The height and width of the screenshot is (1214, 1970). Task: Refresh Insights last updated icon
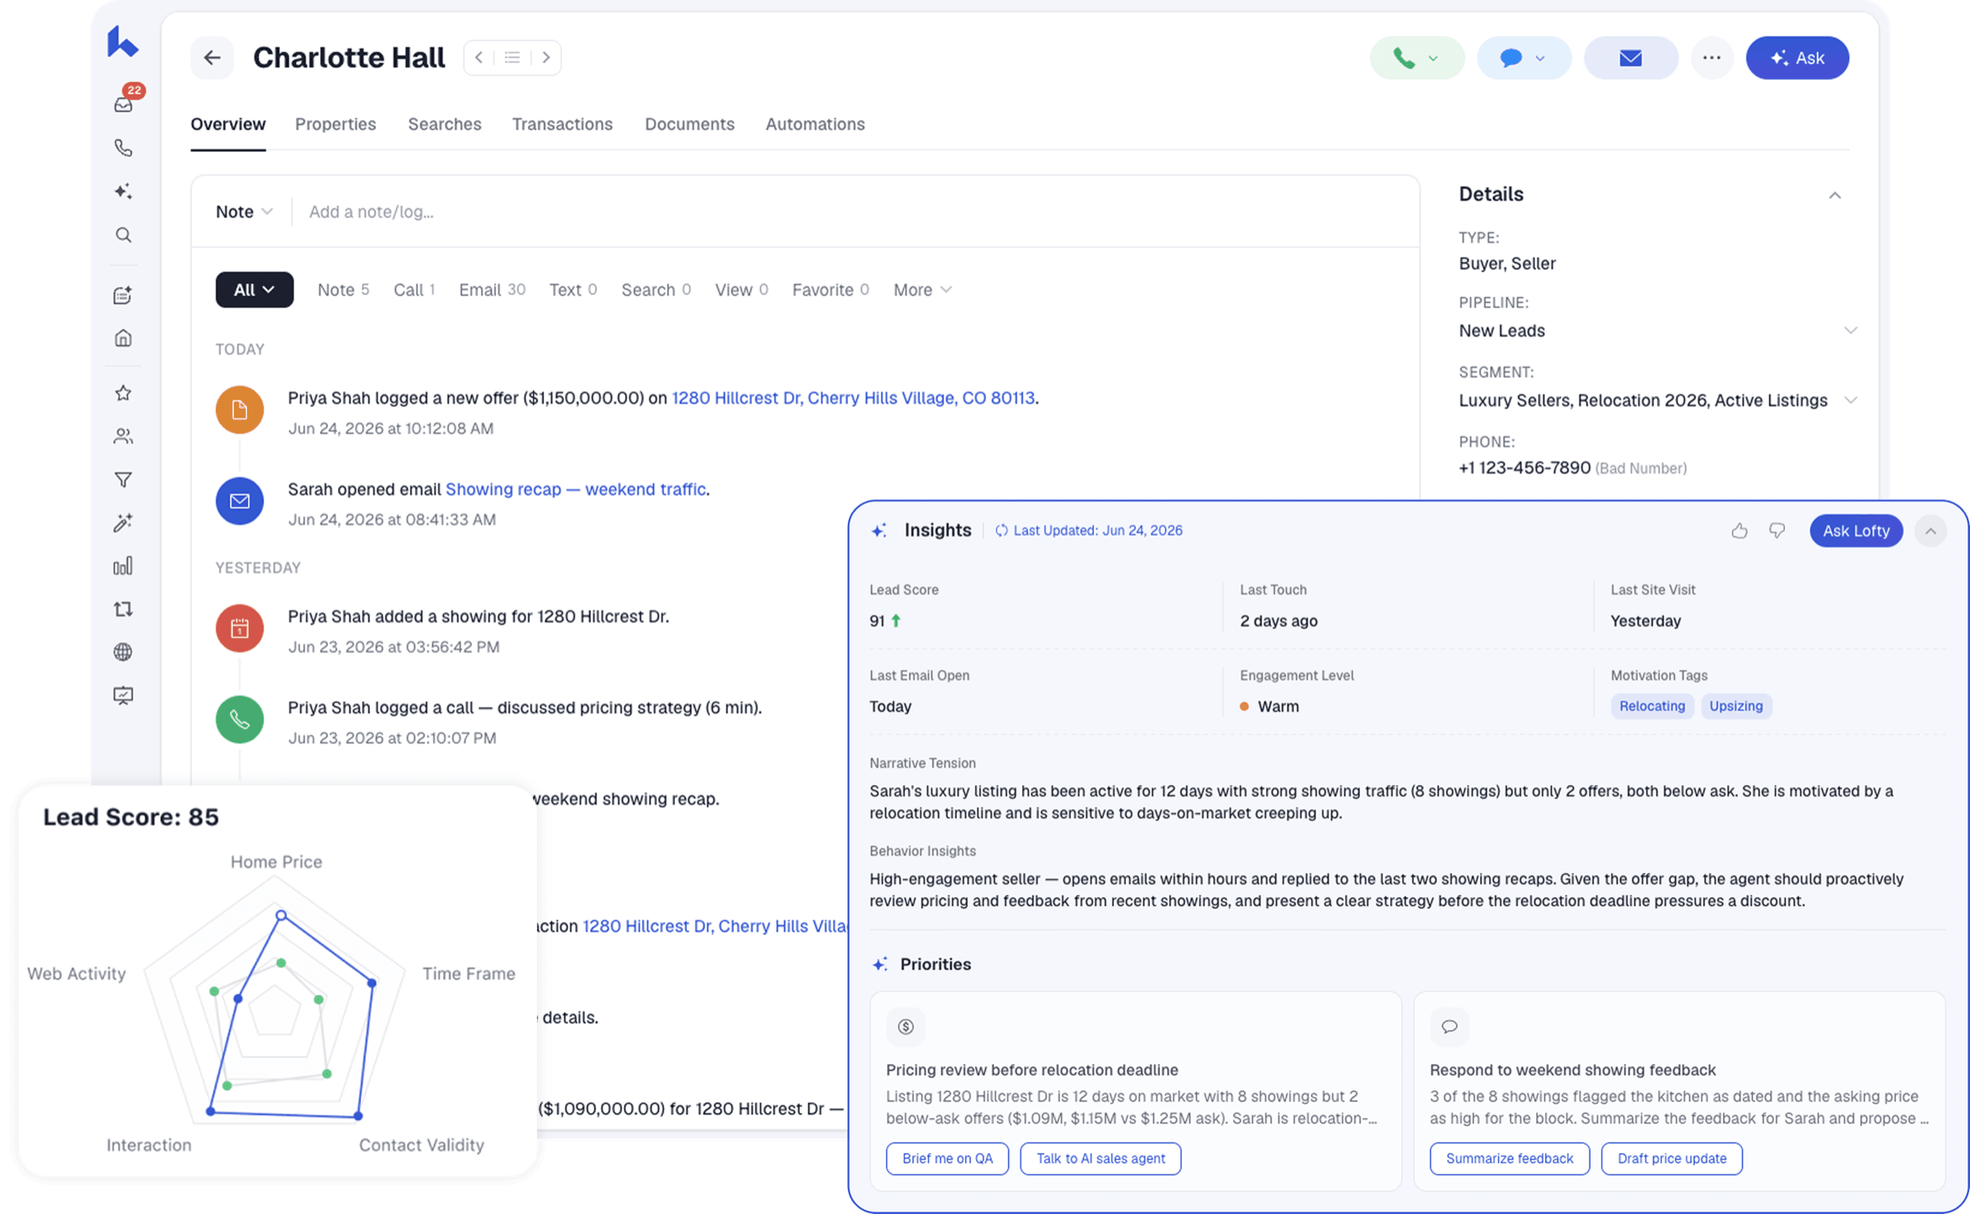(1001, 530)
